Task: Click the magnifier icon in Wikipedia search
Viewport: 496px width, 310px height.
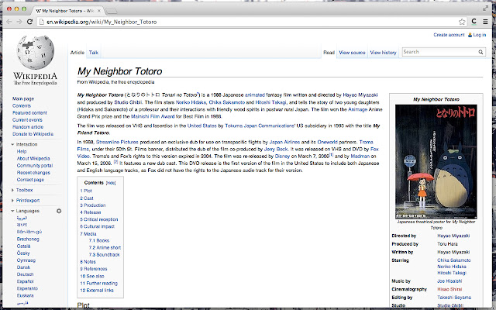Action: tap(480, 52)
